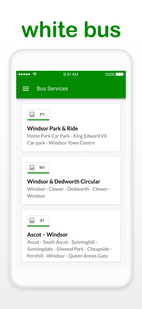
Task: Tap the Bus Services header title
Action: [52, 88]
